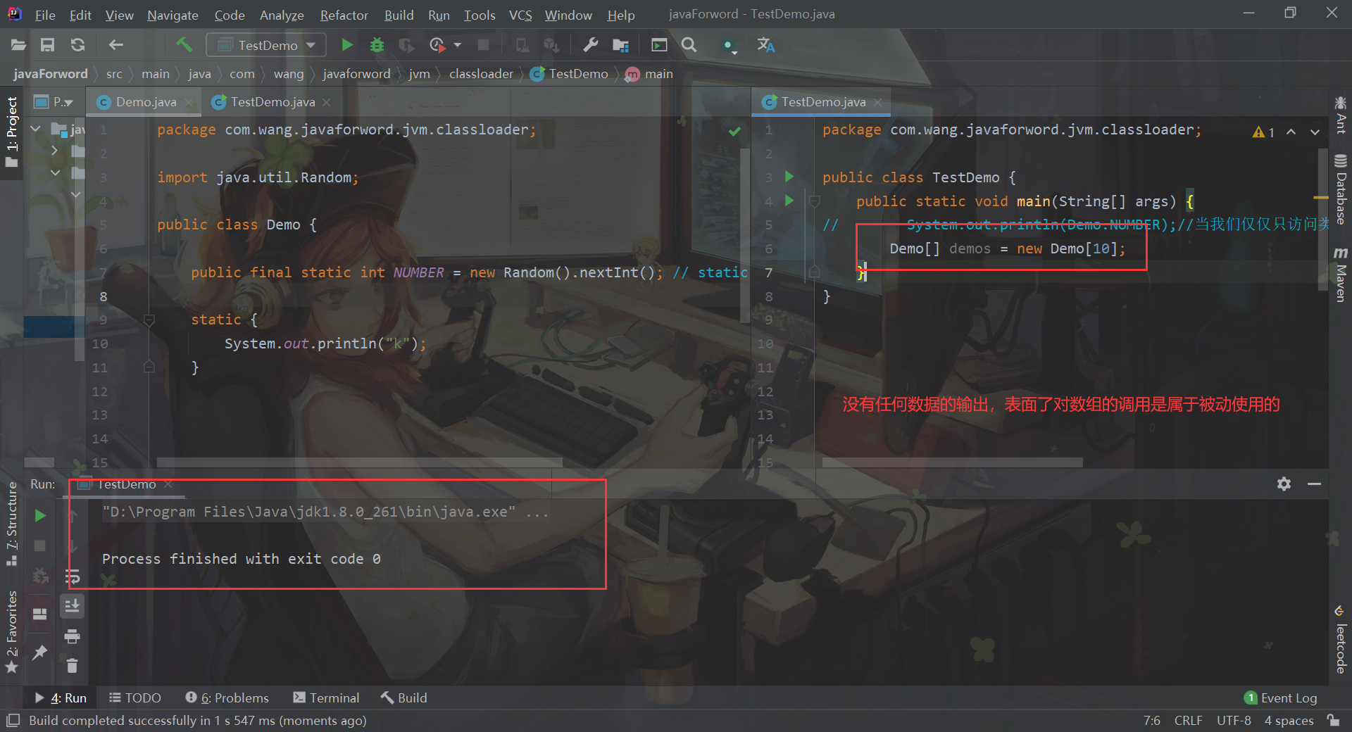The height and width of the screenshot is (732, 1352).
Task: Expand the profiler run options arrow
Action: [x=458, y=45]
